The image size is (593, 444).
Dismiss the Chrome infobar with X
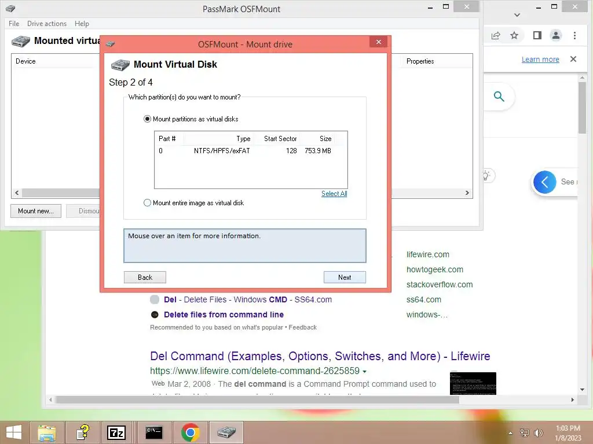573,59
